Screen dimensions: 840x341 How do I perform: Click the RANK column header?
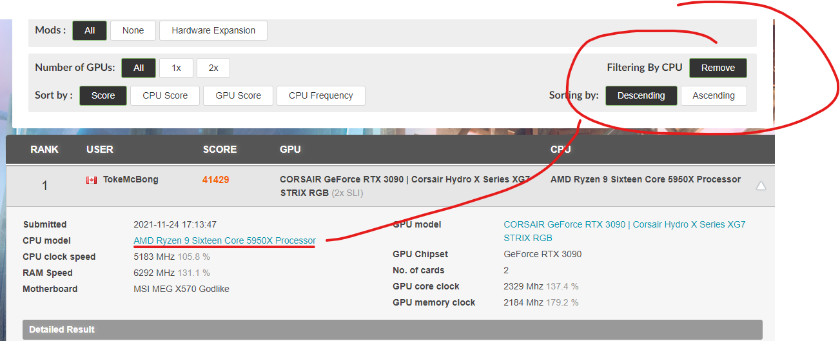click(x=44, y=149)
